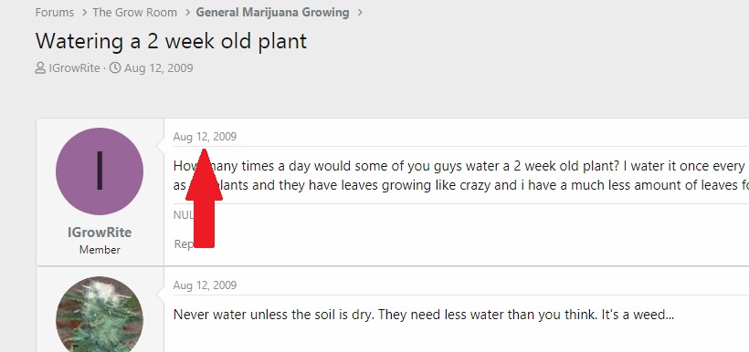Open first post's Aug 12, 2009 timestamp
The image size is (749, 352).
coord(205,137)
